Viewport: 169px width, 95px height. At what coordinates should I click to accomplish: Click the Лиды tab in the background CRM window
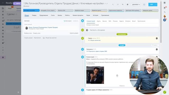point(10,8)
